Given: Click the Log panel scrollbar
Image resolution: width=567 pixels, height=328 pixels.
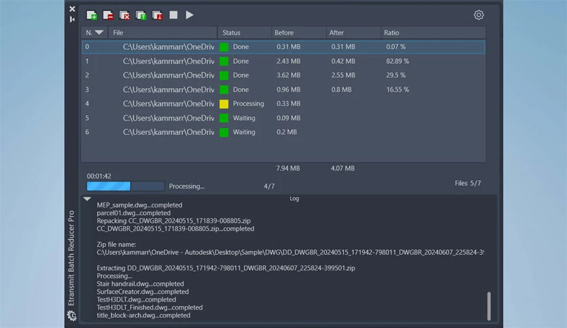Looking at the screenshot, I should [x=489, y=306].
